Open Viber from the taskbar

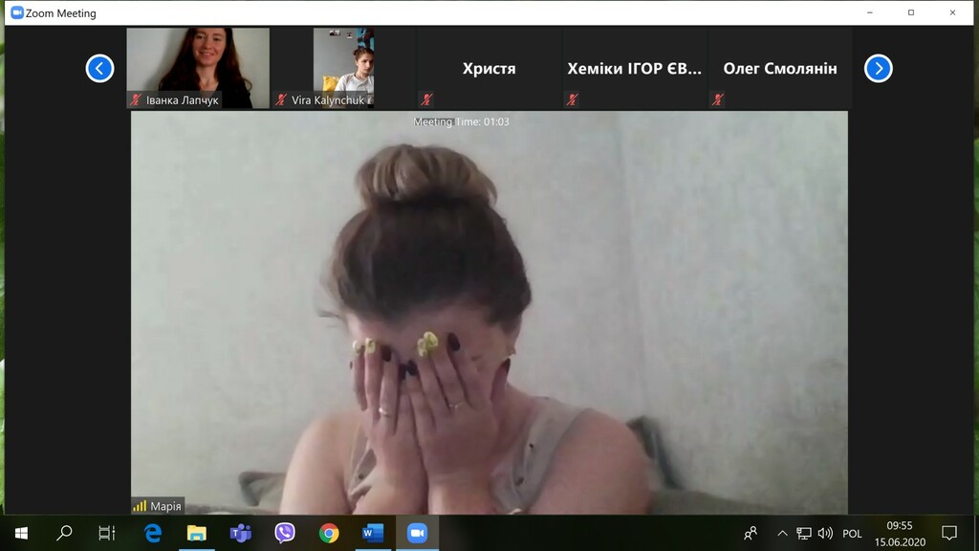pos(284,533)
